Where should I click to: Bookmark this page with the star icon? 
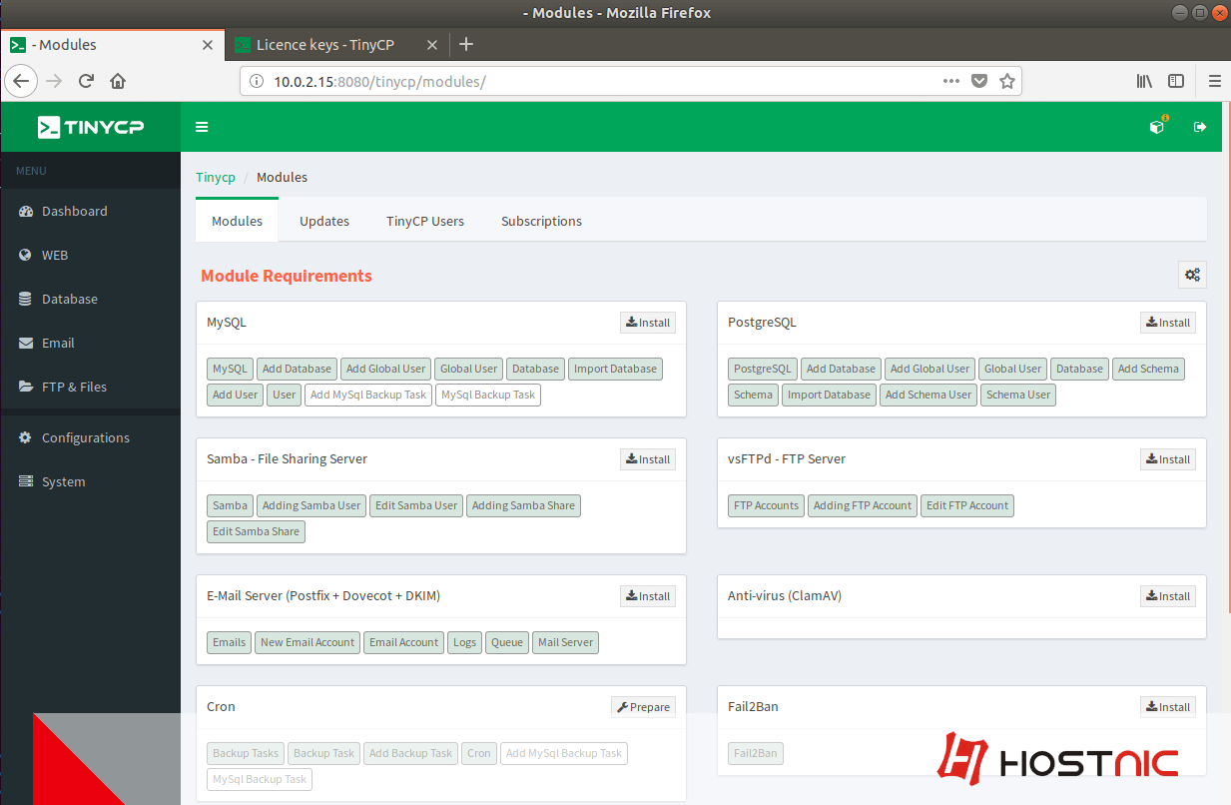click(x=1007, y=81)
